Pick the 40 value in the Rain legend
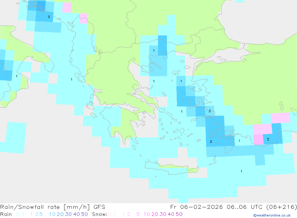The height and width of the screenshot is (218, 297). click(x=77, y=214)
